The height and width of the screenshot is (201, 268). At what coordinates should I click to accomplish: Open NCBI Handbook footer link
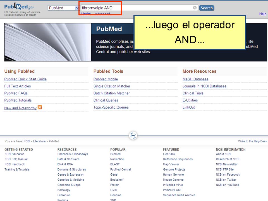[15, 164]
